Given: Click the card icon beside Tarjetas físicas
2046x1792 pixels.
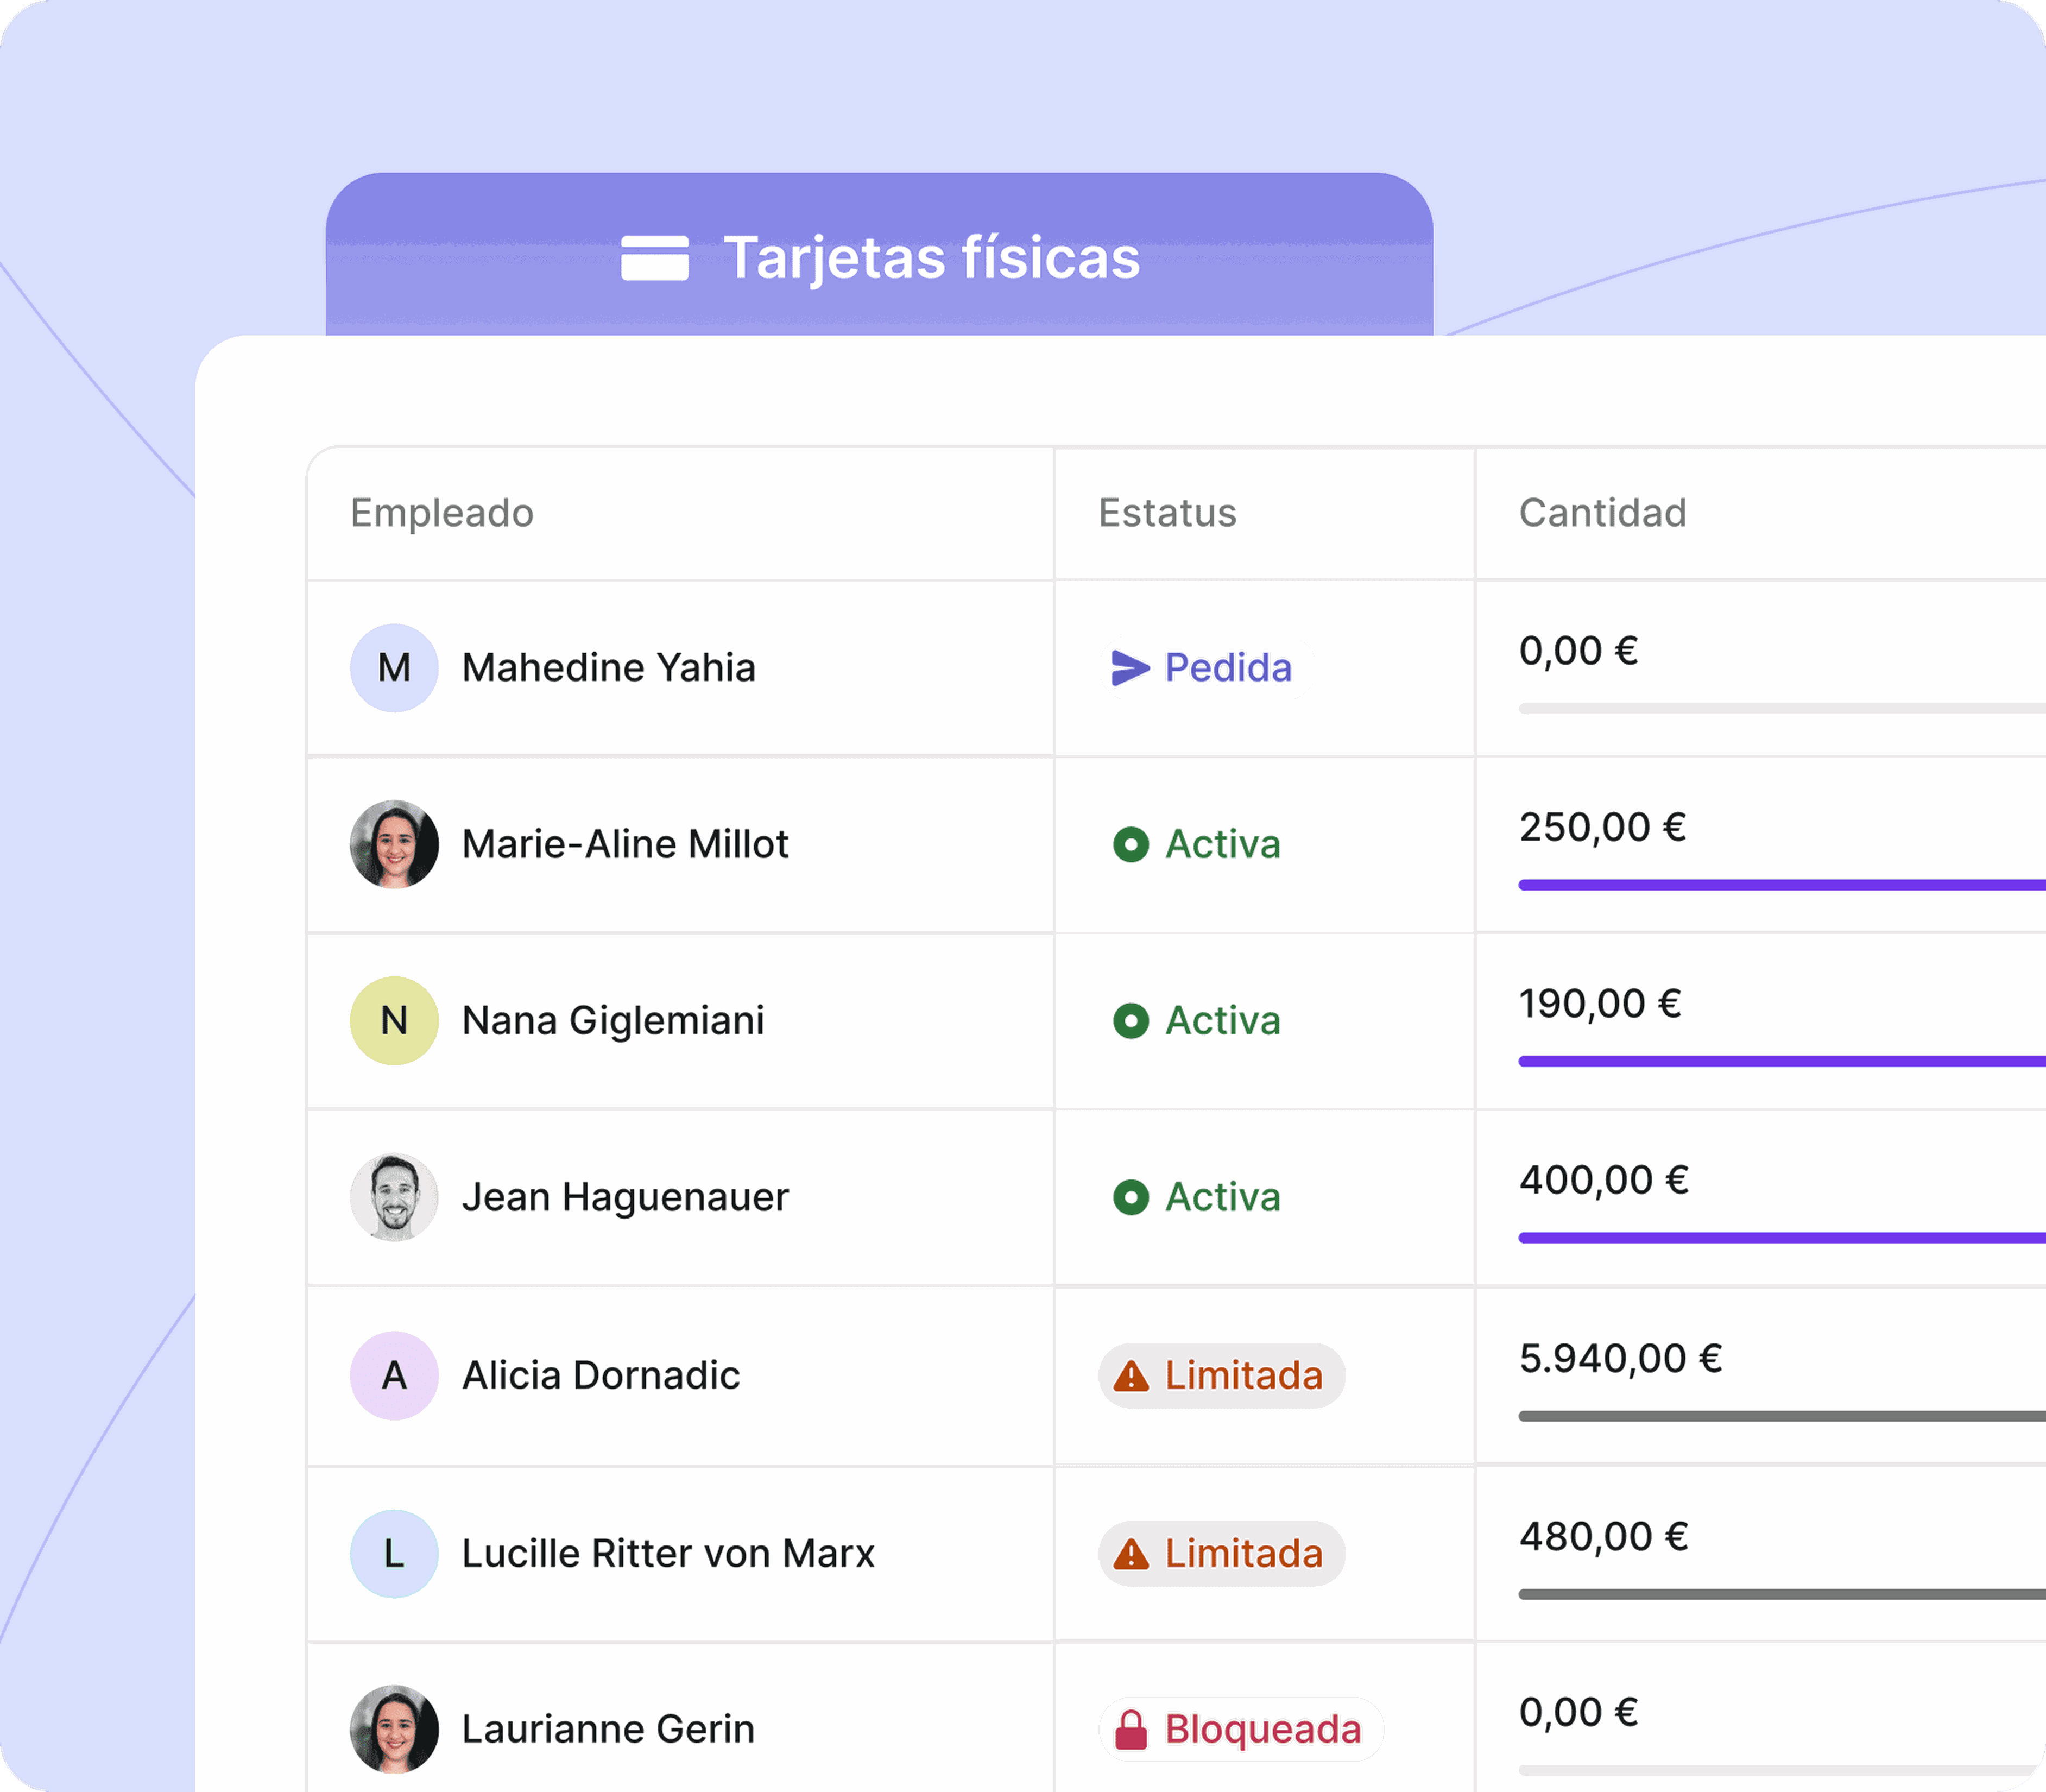Looking at the screenshot, I should [654, 258].
